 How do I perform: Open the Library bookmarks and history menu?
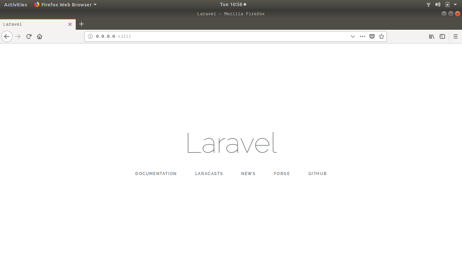click(x=432, y=36)
